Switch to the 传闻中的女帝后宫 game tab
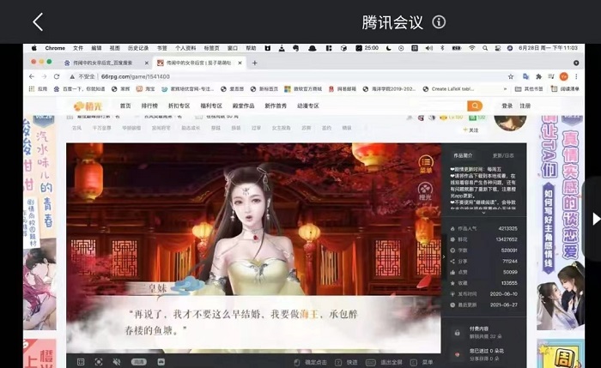Screen dimensions: 601x368 point(198,63)
